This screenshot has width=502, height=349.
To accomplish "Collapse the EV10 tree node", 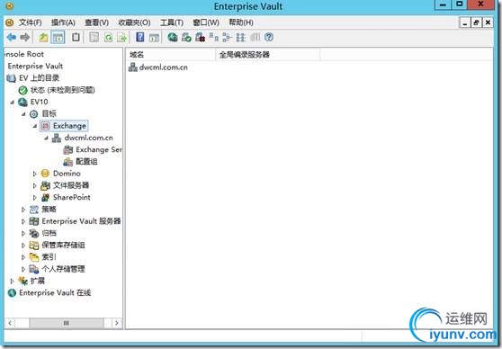I will (x=13, y=103).
